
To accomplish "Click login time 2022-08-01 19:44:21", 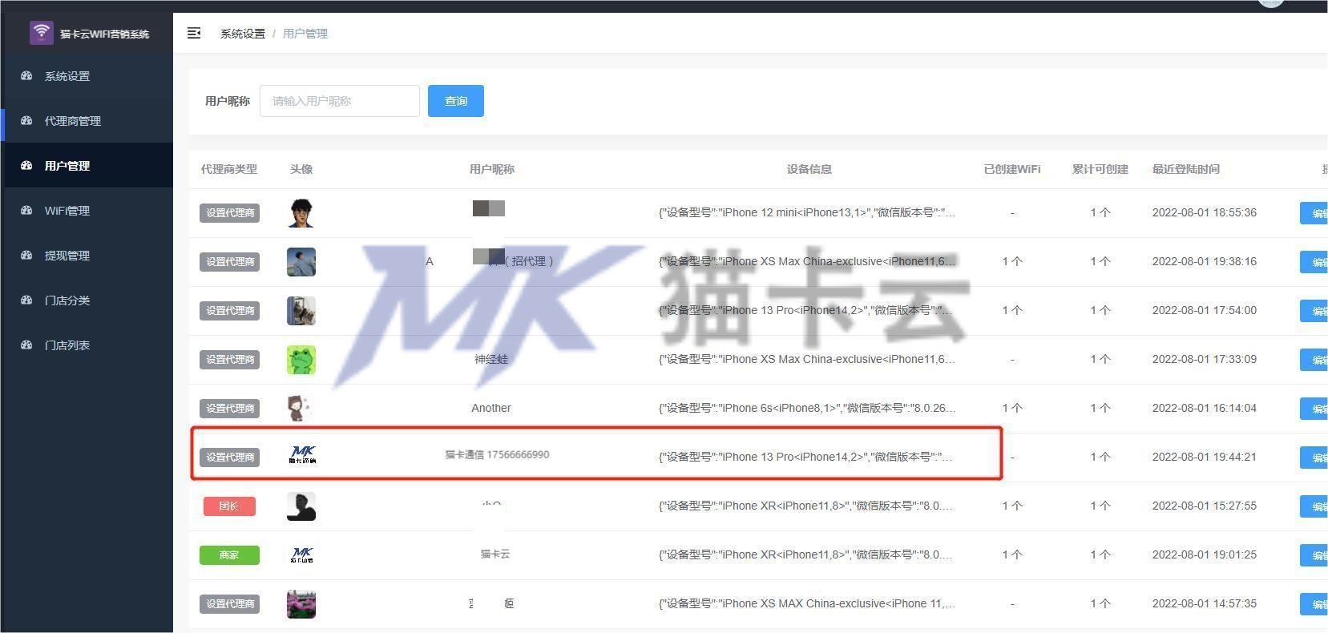I will point(1205,457).
